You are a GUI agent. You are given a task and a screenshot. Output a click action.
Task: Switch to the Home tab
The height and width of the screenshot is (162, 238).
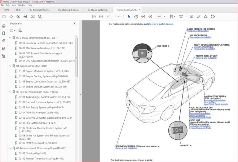pyautogui.click(x=6, y=10)
